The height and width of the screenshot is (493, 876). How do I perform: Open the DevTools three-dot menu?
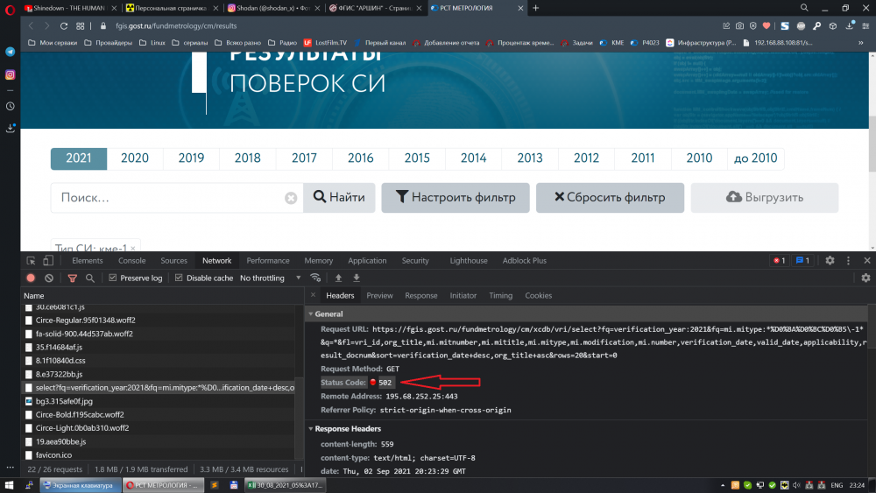point(848,261)
